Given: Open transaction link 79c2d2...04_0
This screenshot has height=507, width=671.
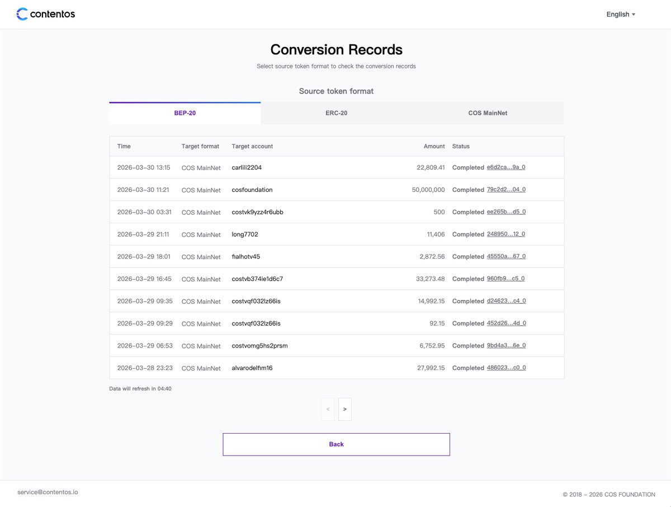Looking at the screenshot, I should pos(506,190).
